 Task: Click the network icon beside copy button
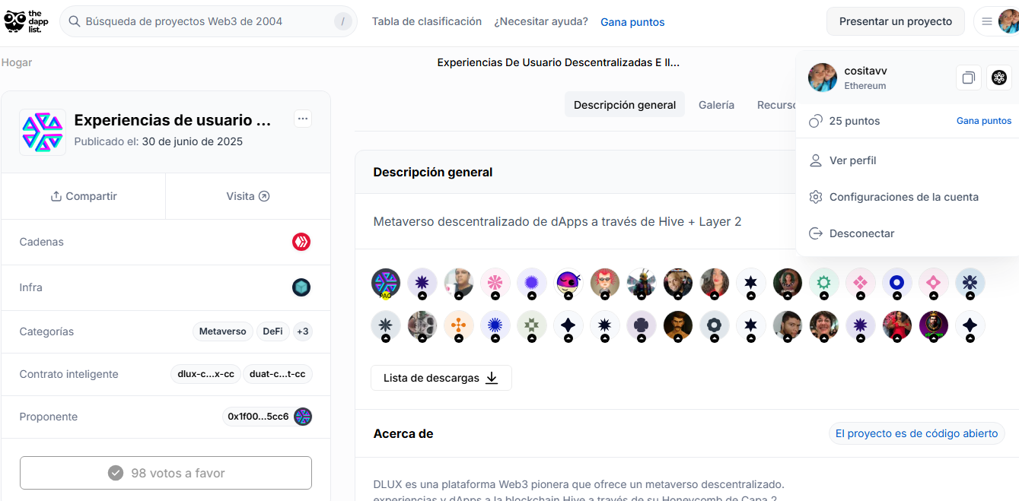coord(999,78)
